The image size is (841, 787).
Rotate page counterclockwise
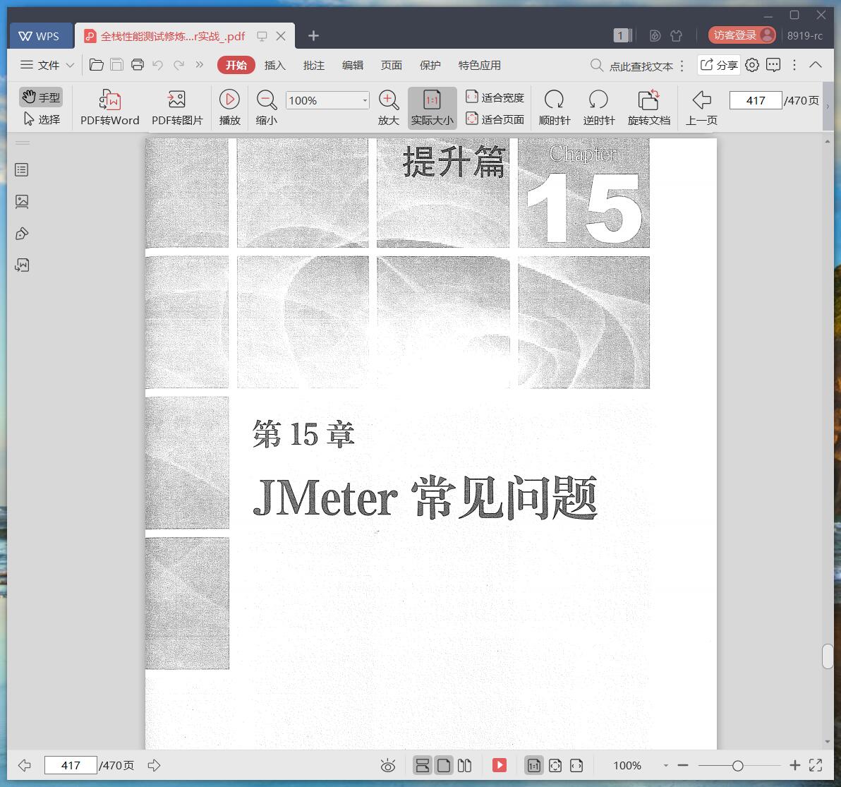click(598, 108)
